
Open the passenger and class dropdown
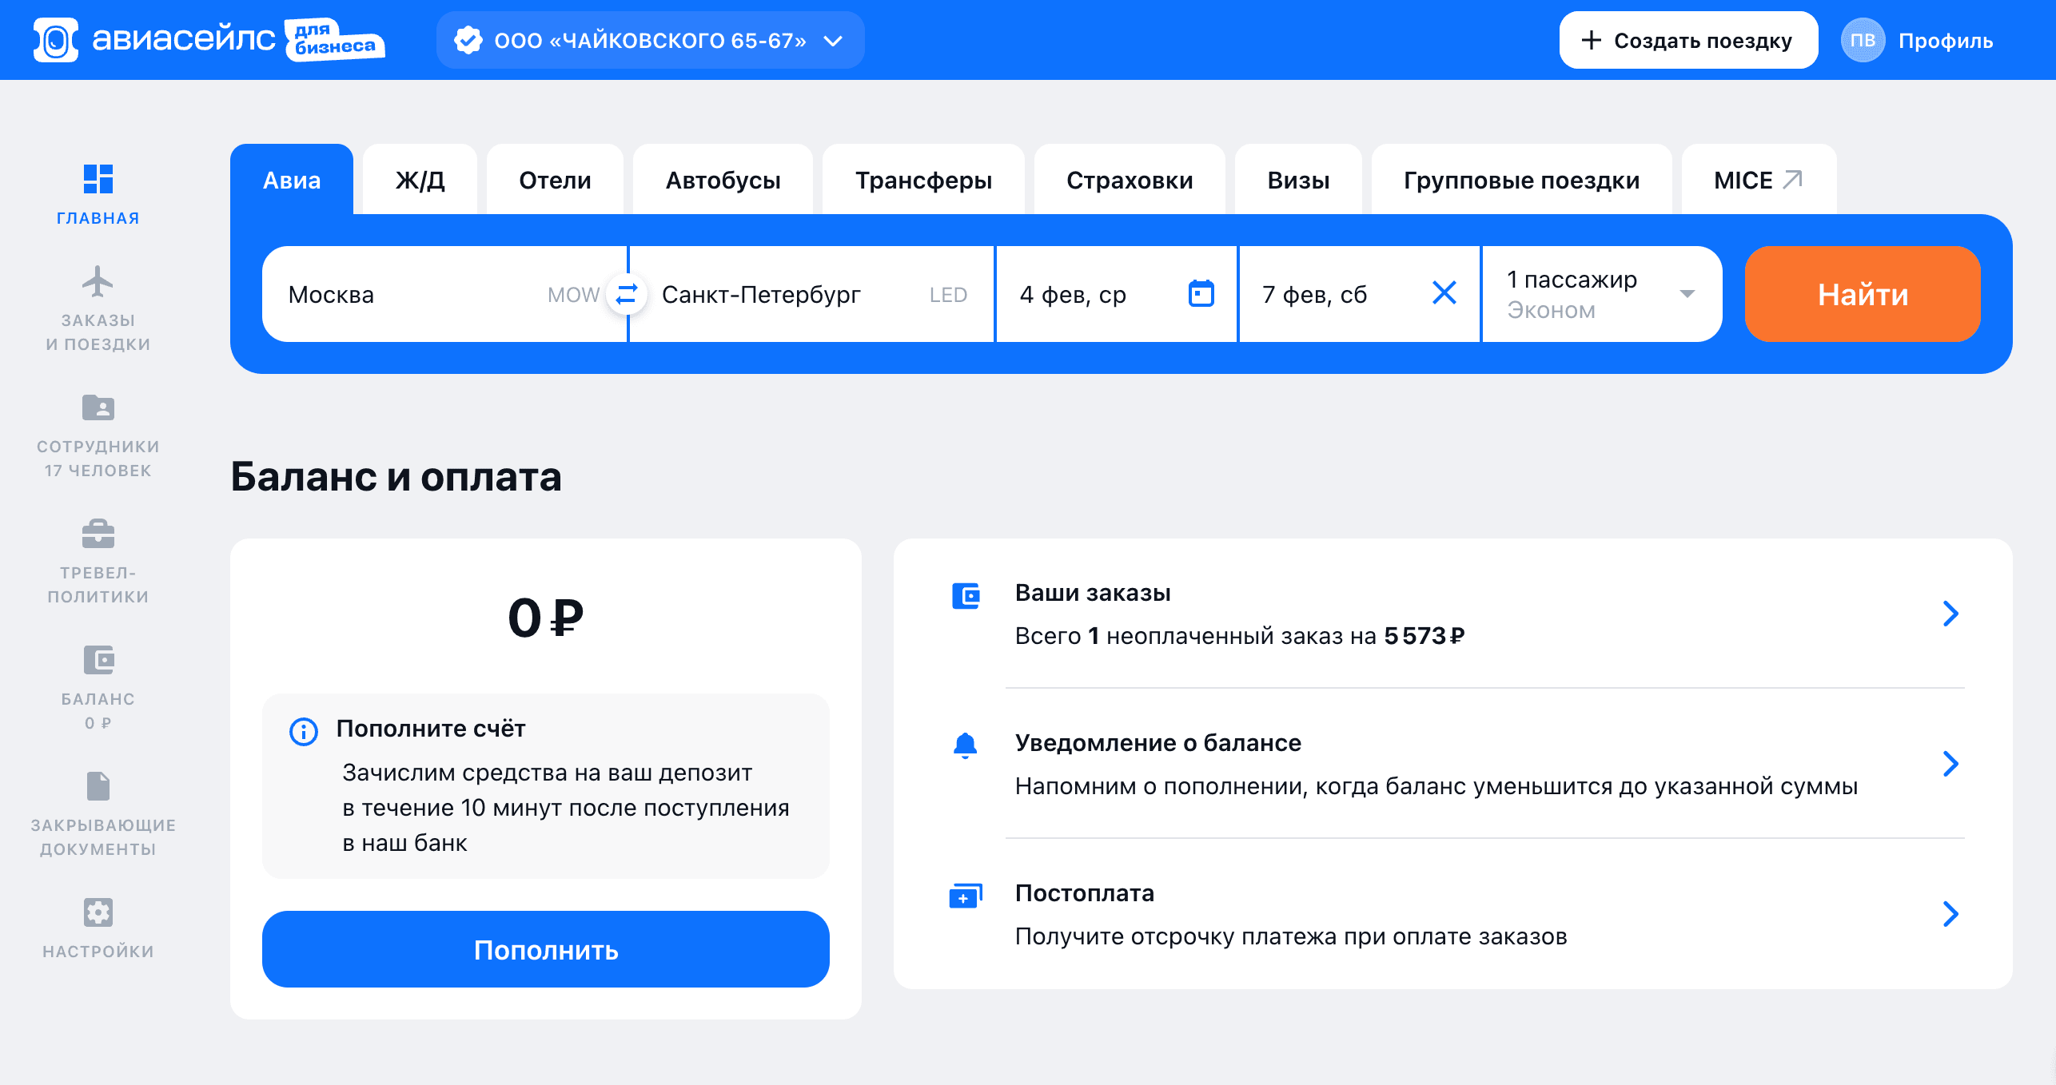[x=1601, y=294]
